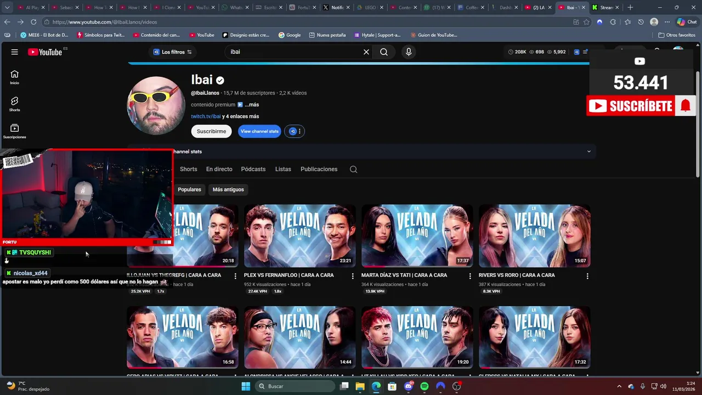Open Guion de YouTube bookmark
702x395 pixels.
tap(434, 35)
